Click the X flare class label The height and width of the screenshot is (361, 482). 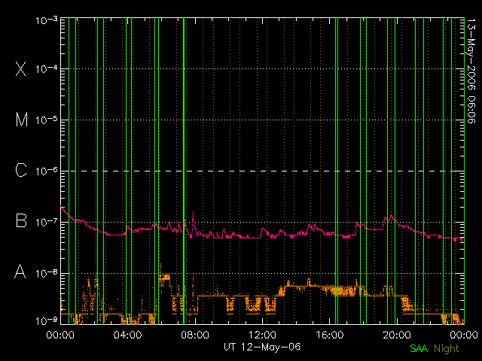coord(21,68)
